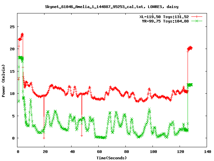Click the 25 tick label on the y-axis

click(12, 26)
